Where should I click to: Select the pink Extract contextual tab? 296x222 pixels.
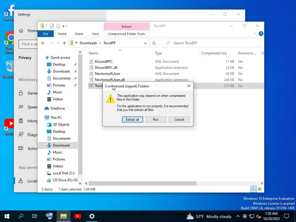(127, 27)
